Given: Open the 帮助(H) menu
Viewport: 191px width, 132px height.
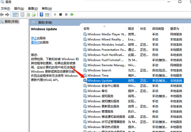Looking at the screenshot, I should tap(47, 8).
